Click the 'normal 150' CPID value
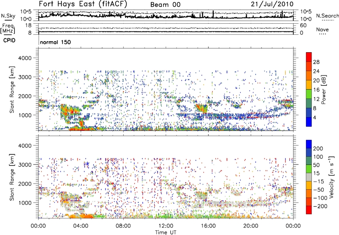 point(56,42)
